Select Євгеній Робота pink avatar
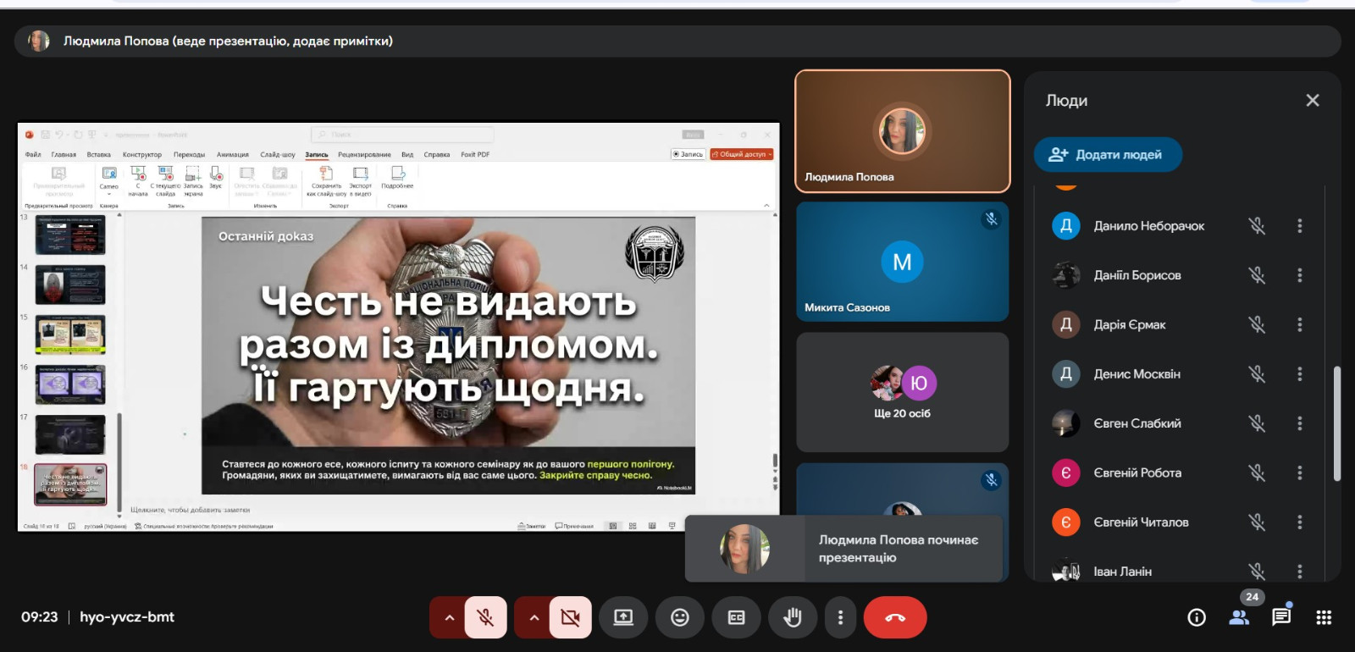The image size is (1355, 652). pyautogui.click(x=1065, y=472)
